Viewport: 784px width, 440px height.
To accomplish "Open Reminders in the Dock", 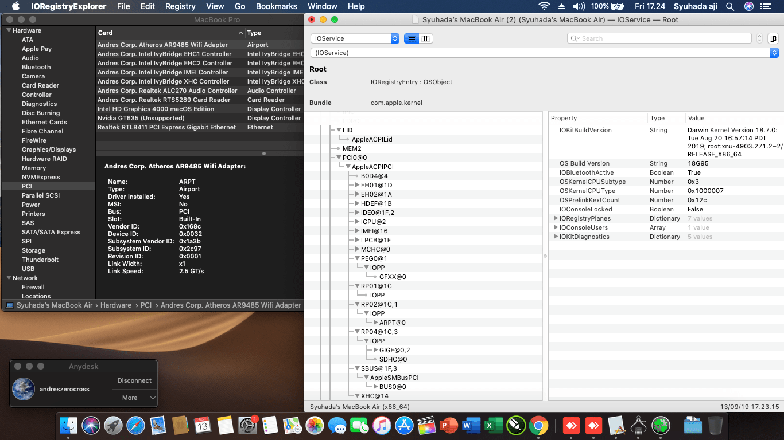I will 270,426.
